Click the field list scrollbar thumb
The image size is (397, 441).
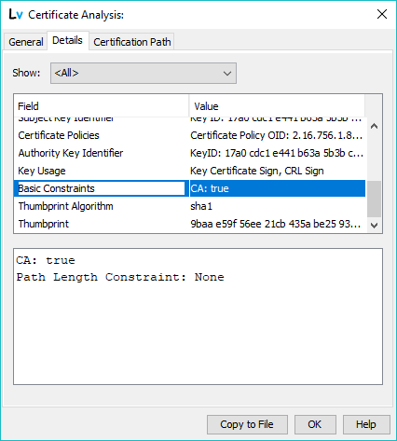tap(374, 199)
